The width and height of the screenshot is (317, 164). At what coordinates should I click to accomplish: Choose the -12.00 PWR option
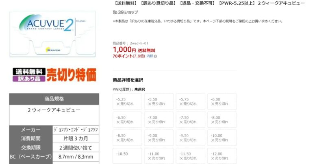222,155
